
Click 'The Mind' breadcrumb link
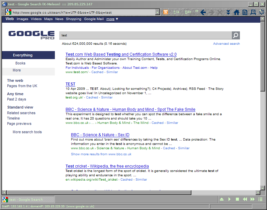(x=141, y=123)
